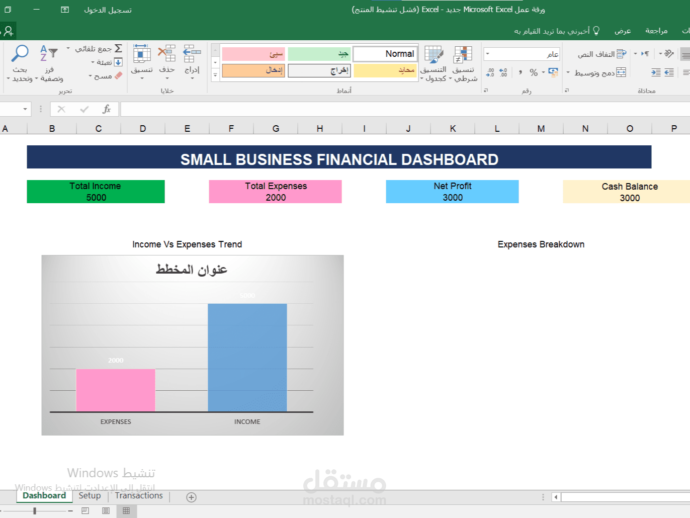The height and width of the screenshot is (518, 690).
Task: Click the Delete cells icon
Action: click(167, 53)
